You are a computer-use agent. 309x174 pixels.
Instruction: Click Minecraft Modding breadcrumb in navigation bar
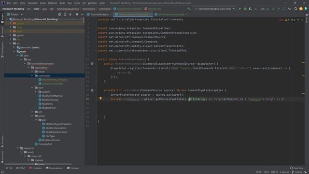pyautogui.click(x=13, y=9)
